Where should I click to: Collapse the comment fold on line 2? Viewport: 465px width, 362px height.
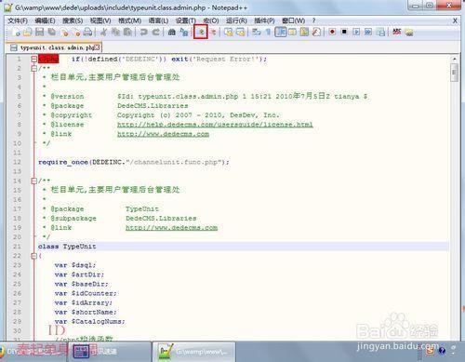click(34, 68)
